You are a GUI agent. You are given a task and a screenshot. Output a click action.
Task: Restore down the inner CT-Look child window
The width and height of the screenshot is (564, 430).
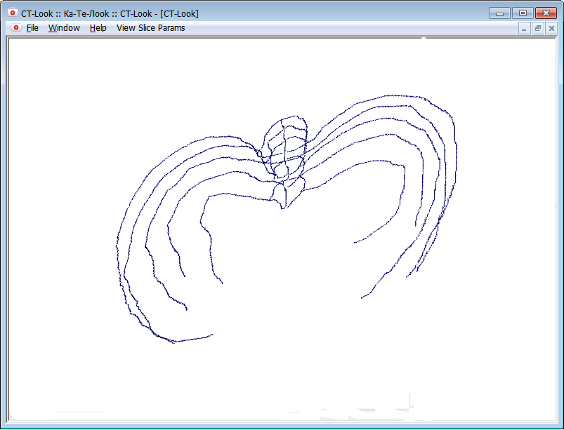click(538, 28)
